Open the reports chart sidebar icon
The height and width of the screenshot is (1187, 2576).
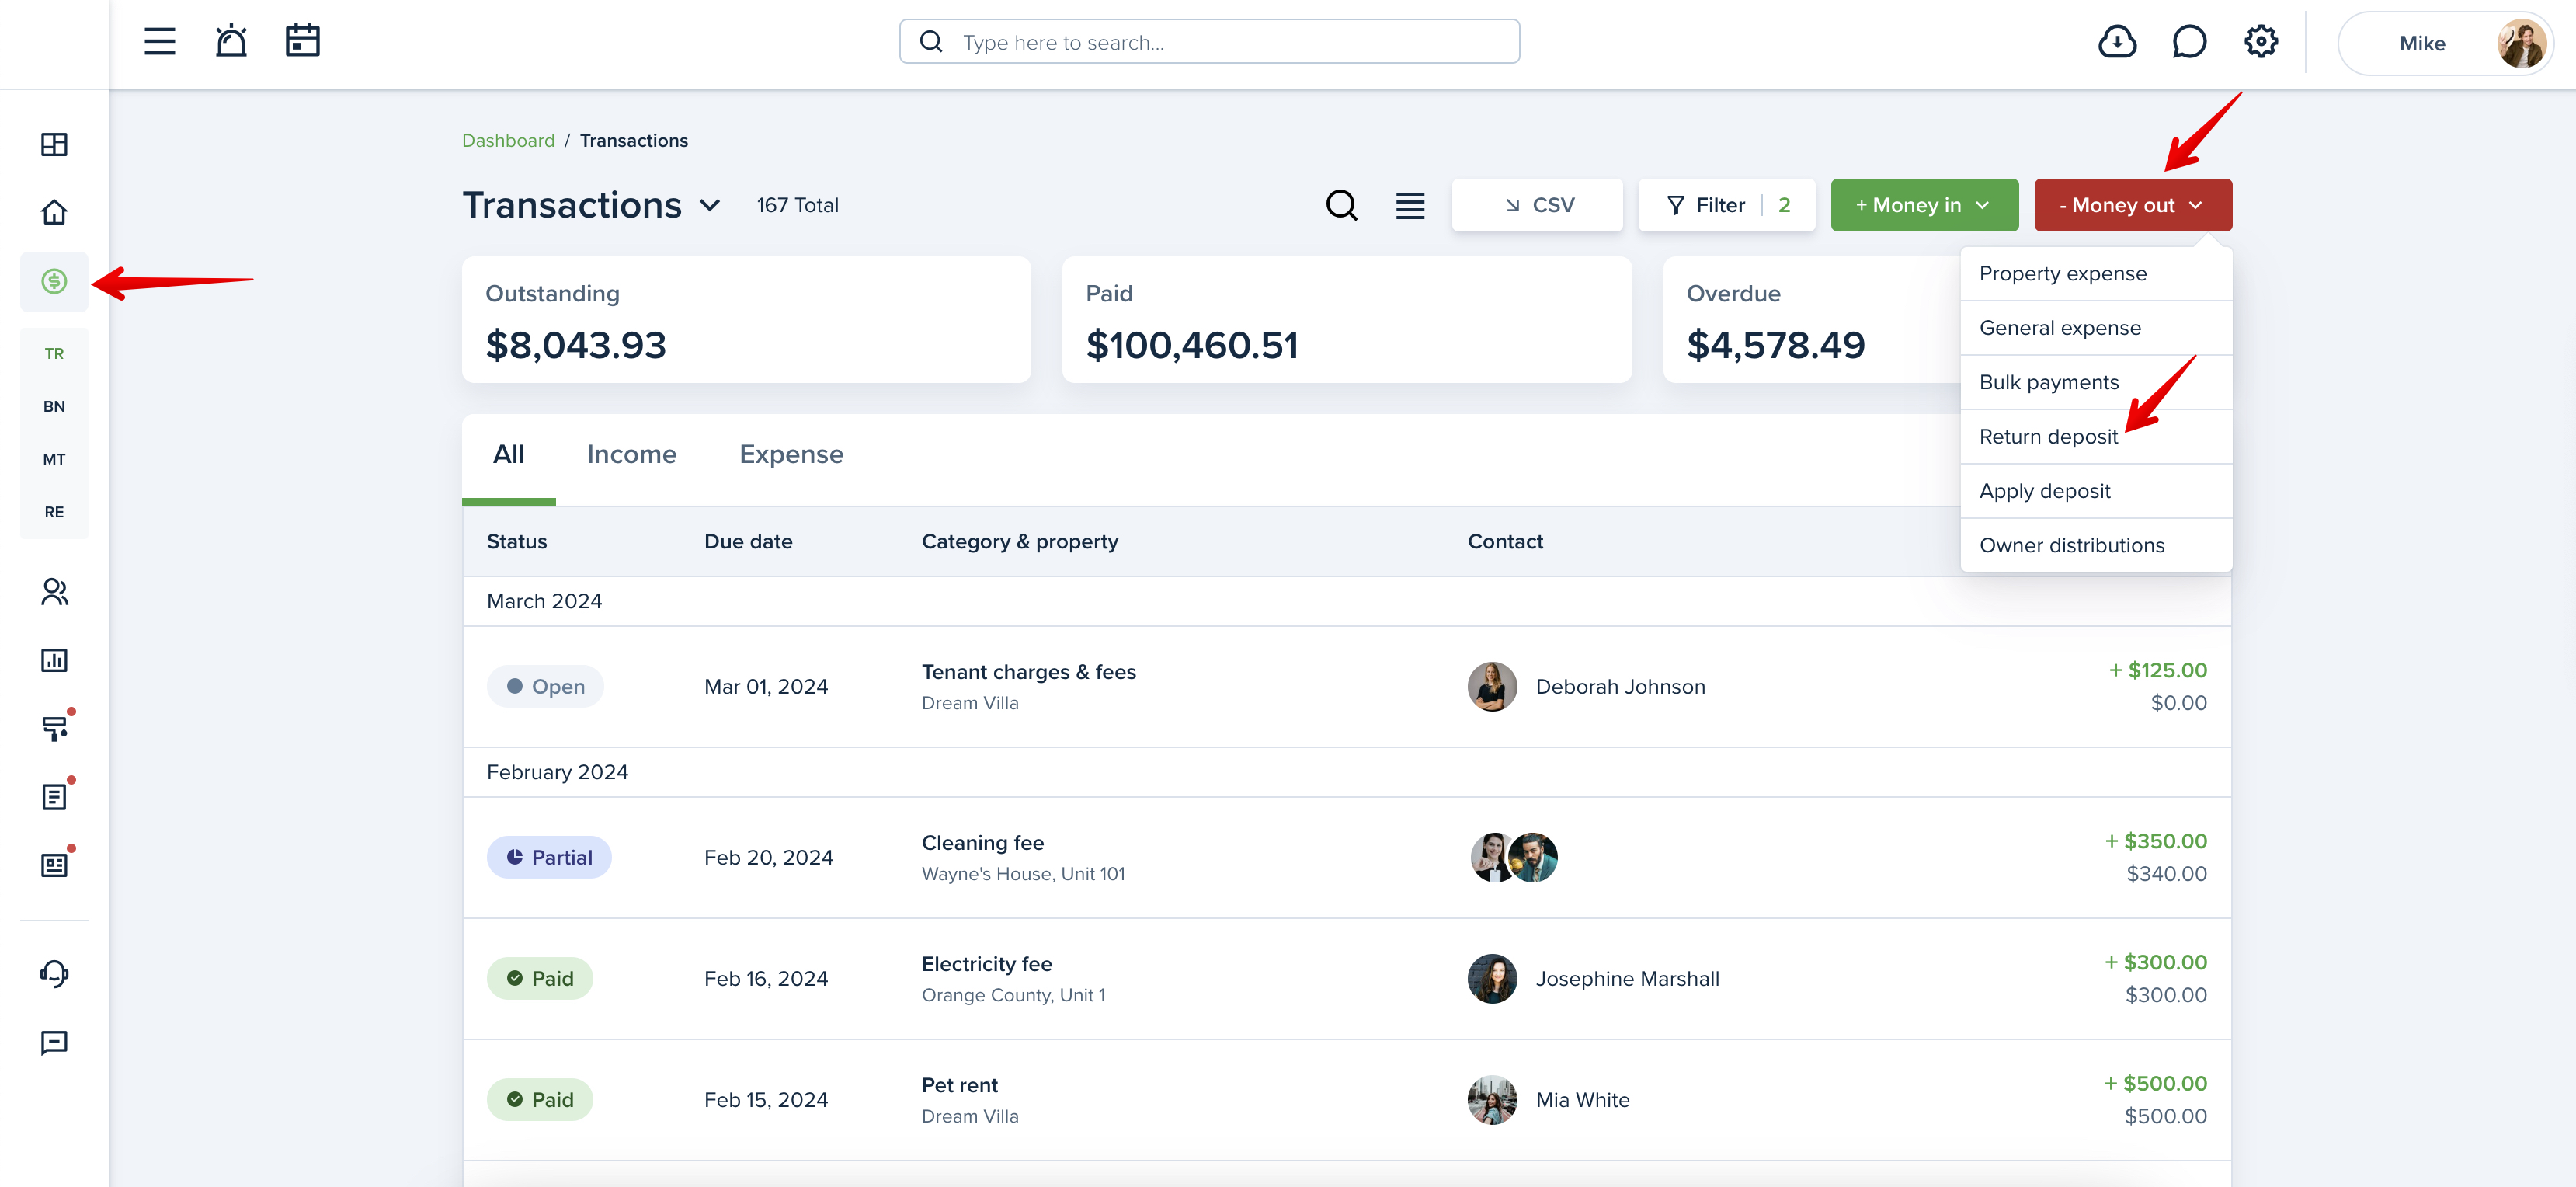coord(54,660)
